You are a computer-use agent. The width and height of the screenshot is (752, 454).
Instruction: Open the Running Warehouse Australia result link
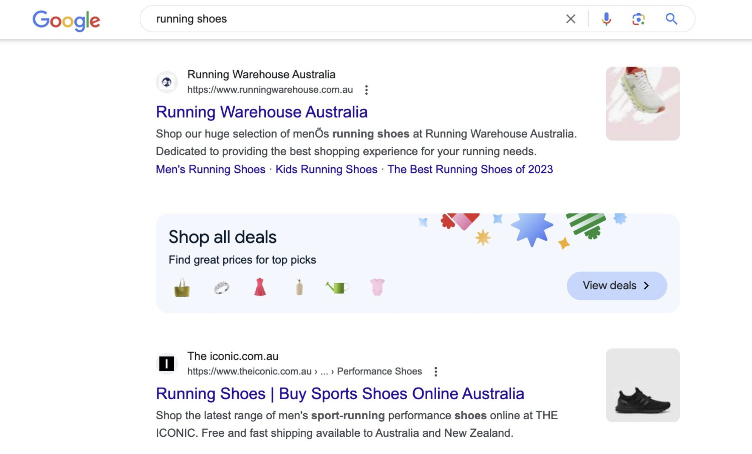(262, 112)
